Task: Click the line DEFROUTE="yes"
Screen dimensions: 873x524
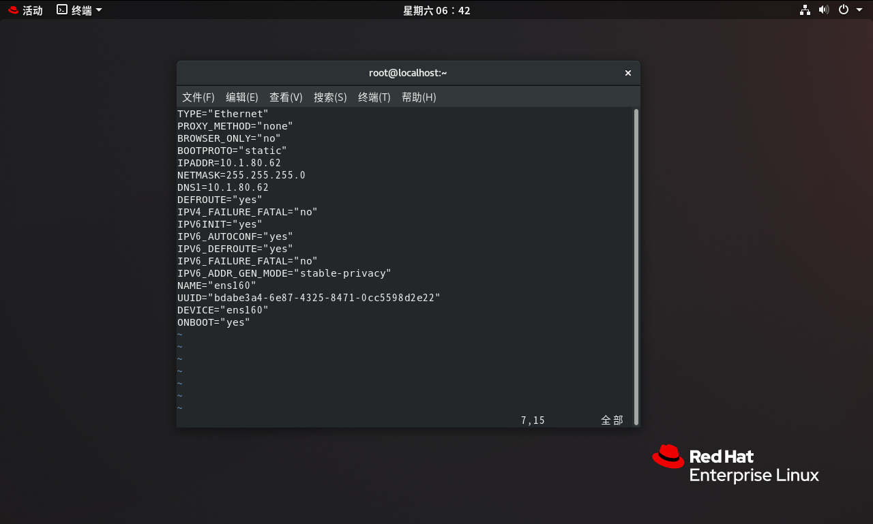Action: pos(220,200)
